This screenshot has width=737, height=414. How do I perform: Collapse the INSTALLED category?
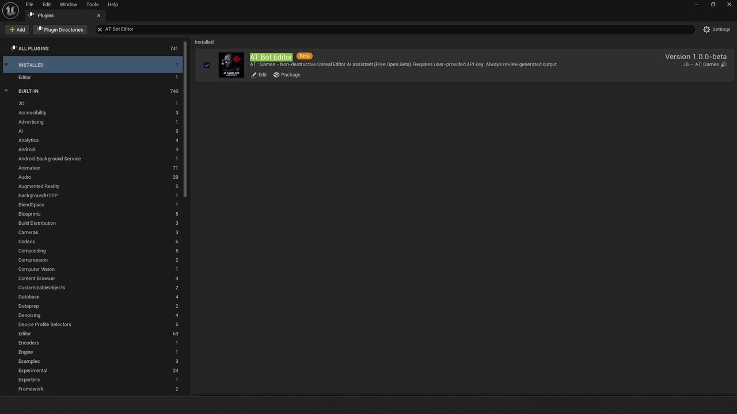click(x=6, y=64)
